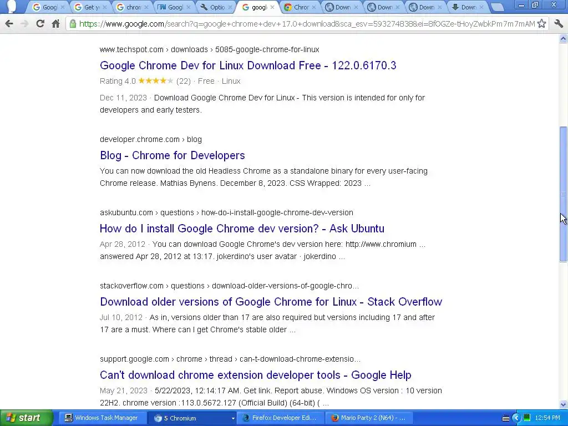Click the keyboard icon in system tray
Image resolution: width=568 pixels, height=426 pixels.
(x=506, y=418)
